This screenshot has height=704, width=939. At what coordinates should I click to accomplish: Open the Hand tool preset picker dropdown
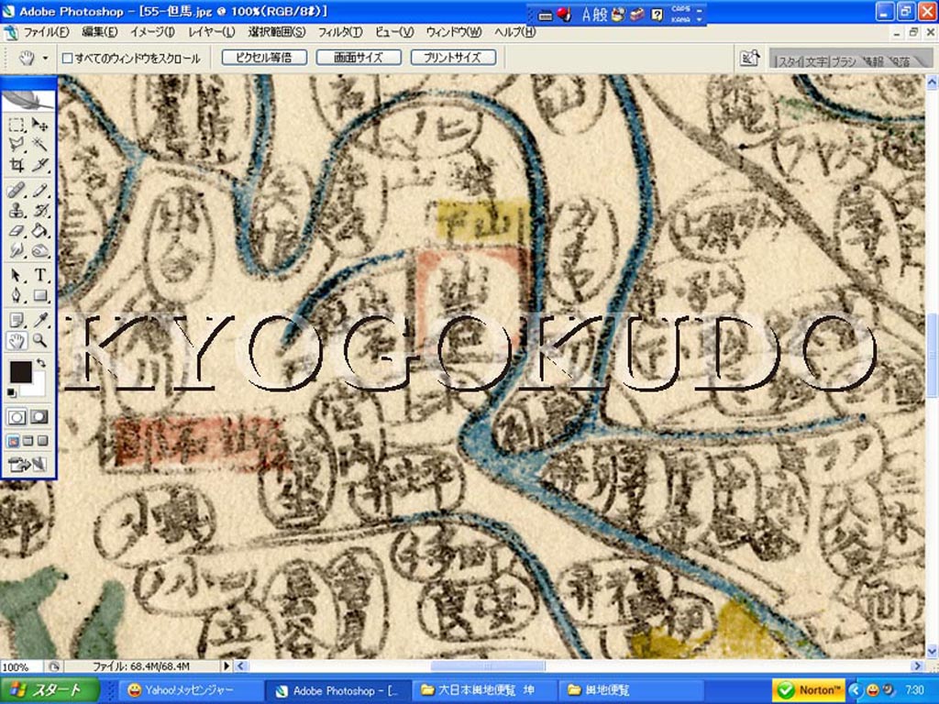[45, 58]
